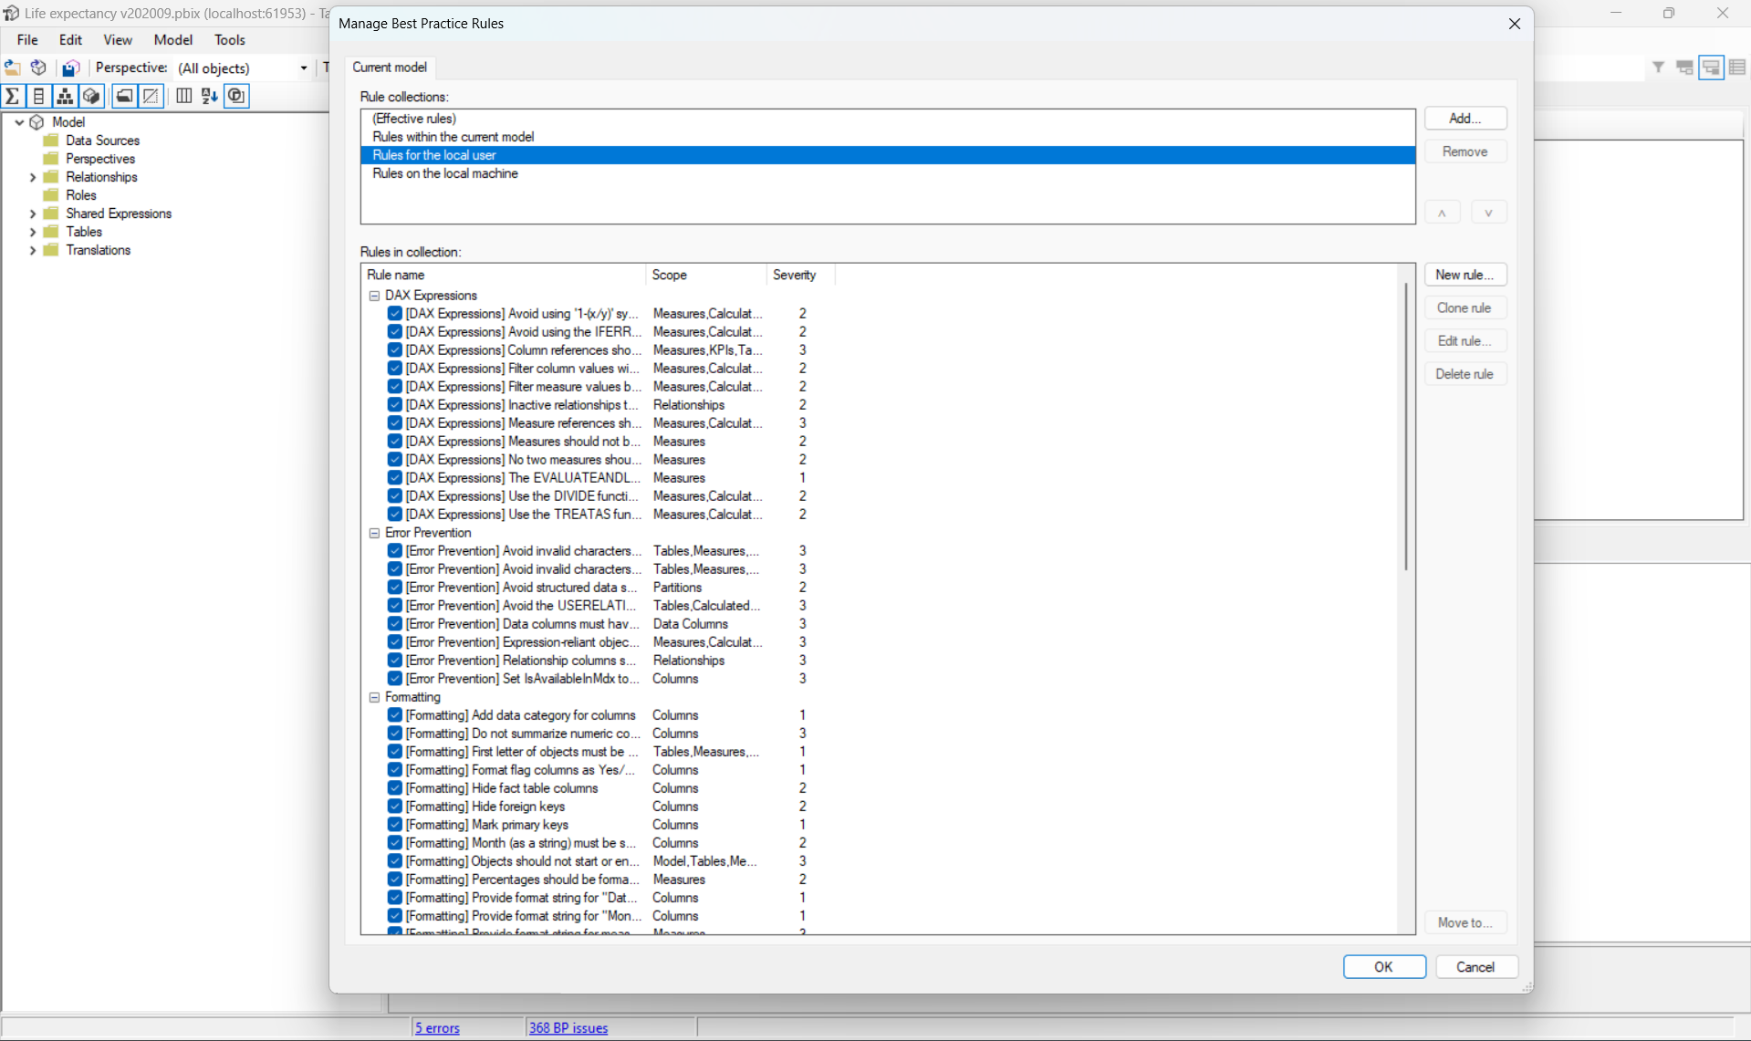This screenshot has width=1751, height=1041.
Task: Expand the Translations tree node
Action: 33,250
